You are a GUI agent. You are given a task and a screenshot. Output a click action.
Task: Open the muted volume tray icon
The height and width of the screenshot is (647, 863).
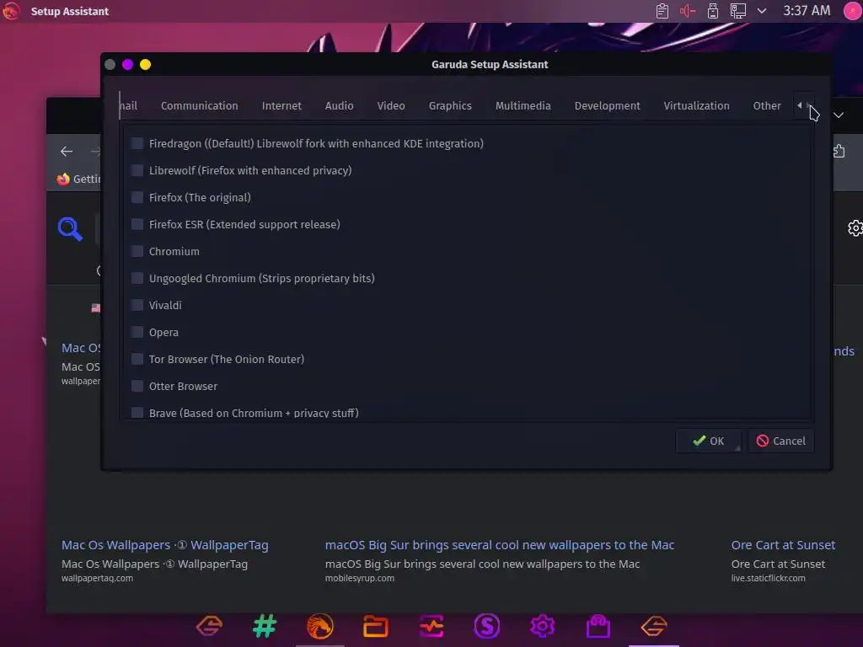tap(688, 11)
